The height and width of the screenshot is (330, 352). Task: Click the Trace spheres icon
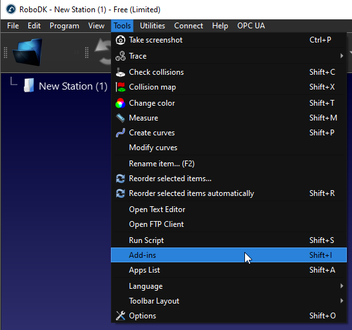[x=121, y=56]
